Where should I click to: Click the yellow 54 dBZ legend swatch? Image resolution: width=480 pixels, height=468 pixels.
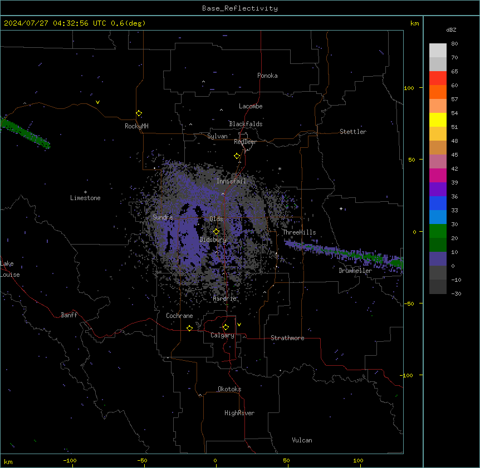point(438,120)
